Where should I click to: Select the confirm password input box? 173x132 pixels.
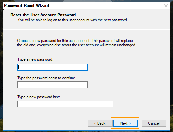click(x=52, y=85)
